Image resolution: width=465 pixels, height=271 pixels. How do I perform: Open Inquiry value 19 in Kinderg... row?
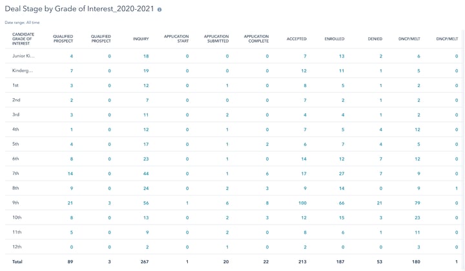point(146,71)
